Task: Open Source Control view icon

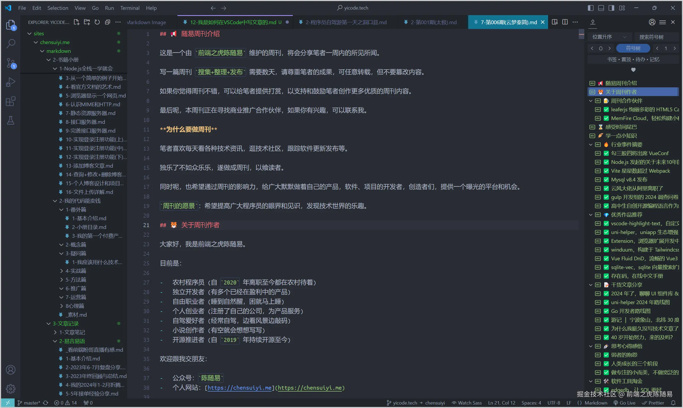Action: pos(11,63)
